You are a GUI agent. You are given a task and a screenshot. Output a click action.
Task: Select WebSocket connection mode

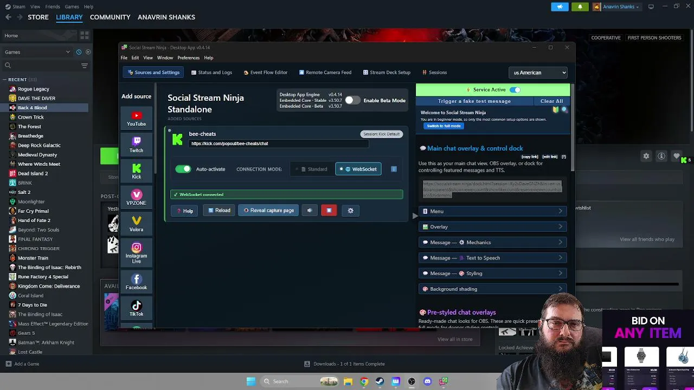[358, 169]
